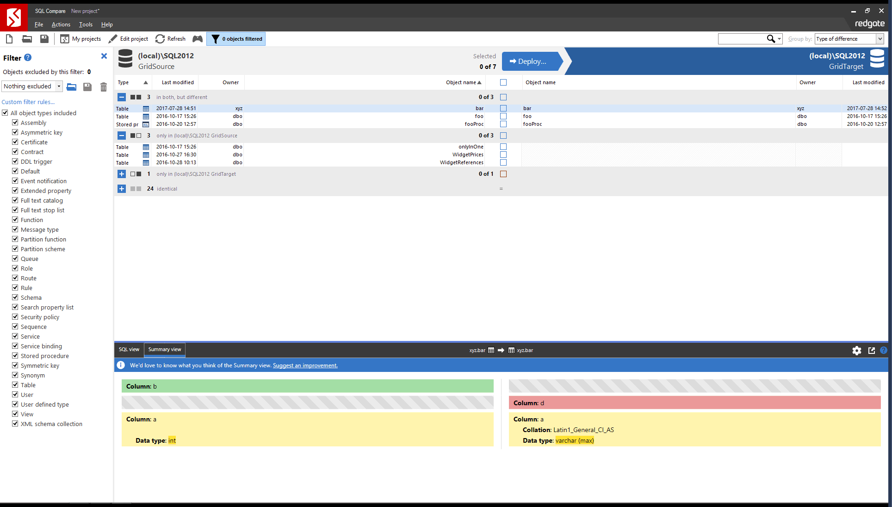Change the 'Type of difference' grouping combo box
The image size is (892, 507).
coord(849,39)
